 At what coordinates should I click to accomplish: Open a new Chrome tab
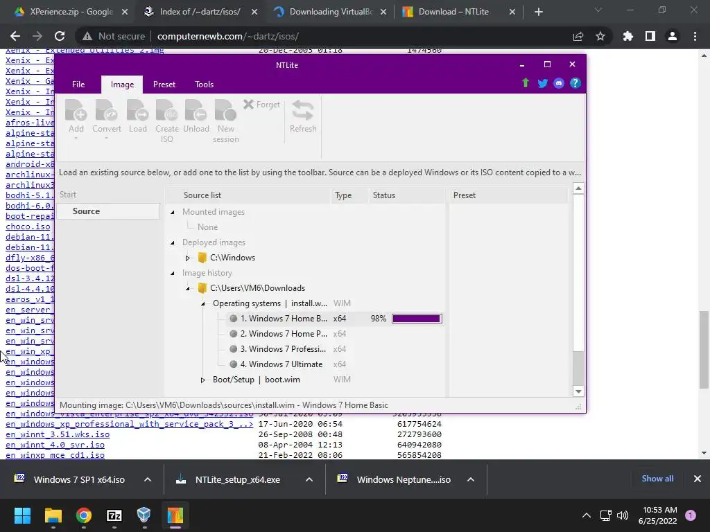click(538, 12)
